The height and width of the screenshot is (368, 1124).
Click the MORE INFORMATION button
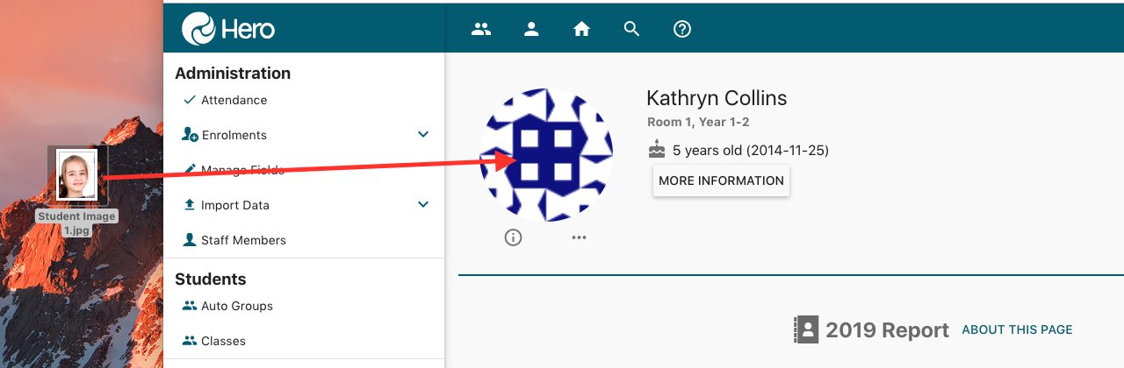(x=721, y=180)
